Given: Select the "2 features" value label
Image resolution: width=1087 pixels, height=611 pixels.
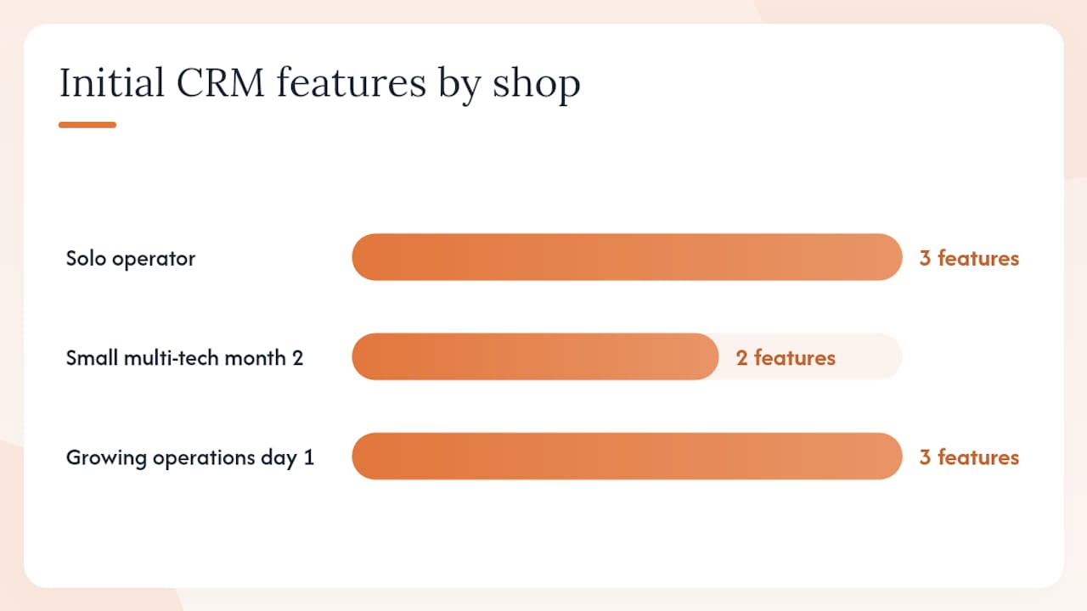Looking at the screenshot, I should [x=786, y=357].
